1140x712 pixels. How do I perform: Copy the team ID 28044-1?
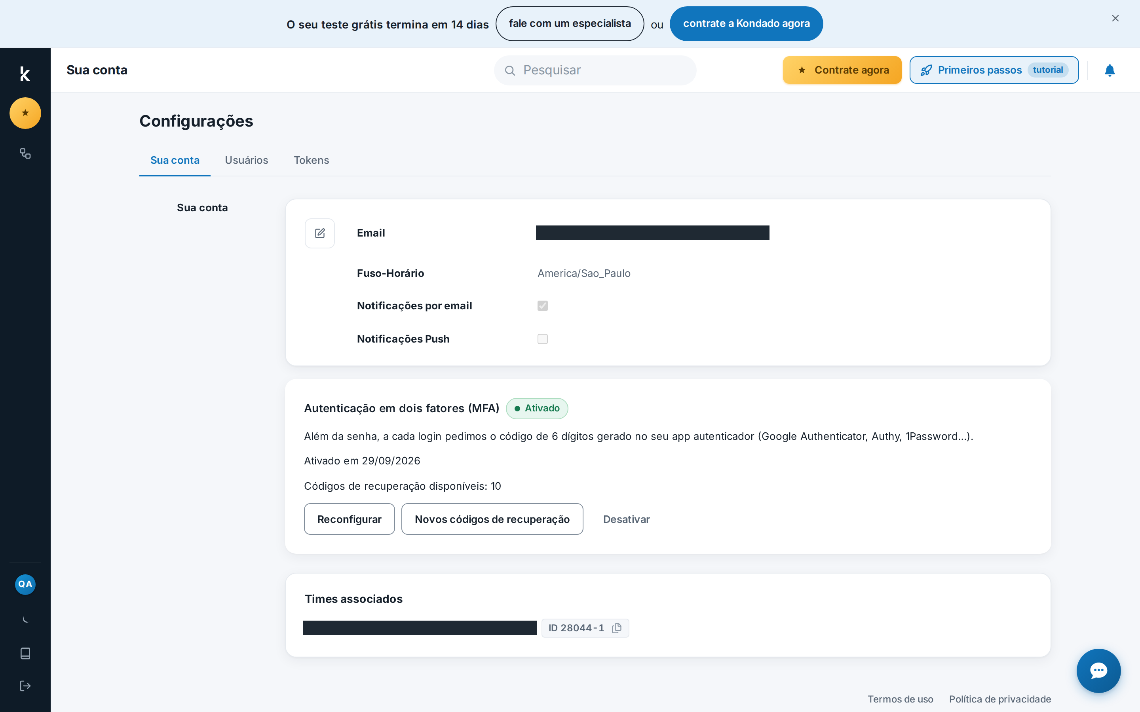click(617, 628)
